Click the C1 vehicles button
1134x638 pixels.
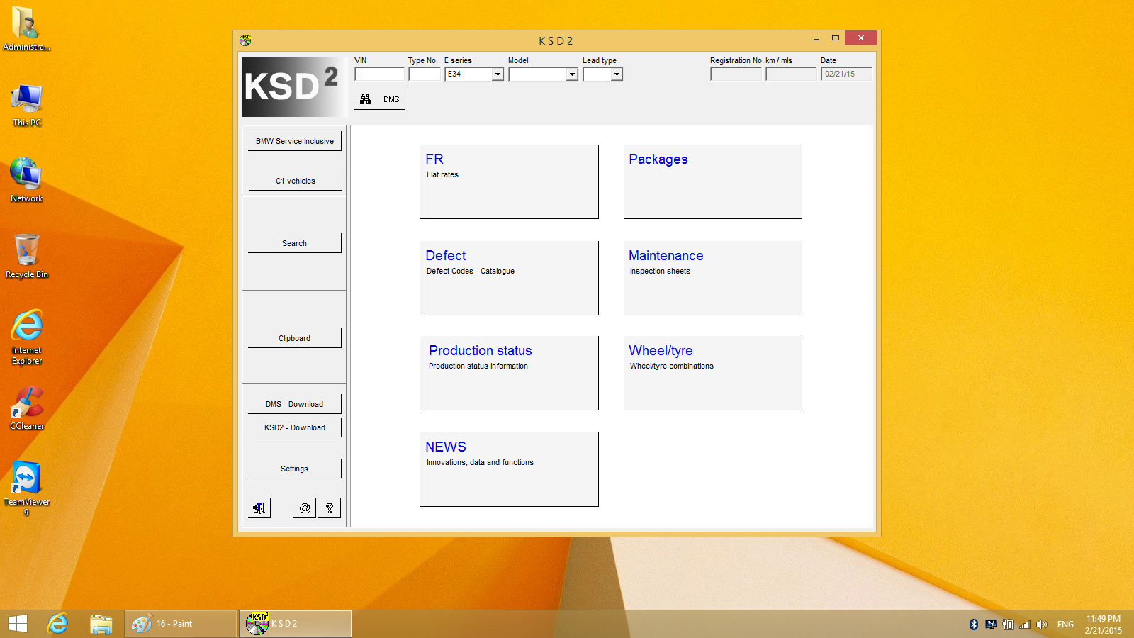pyautogui.click(x=295, y=181)
